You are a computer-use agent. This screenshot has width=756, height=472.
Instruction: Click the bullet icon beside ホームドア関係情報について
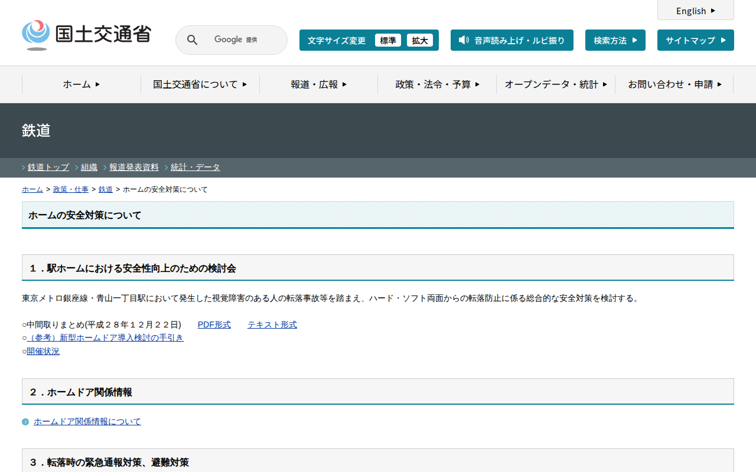pos(25,422)
